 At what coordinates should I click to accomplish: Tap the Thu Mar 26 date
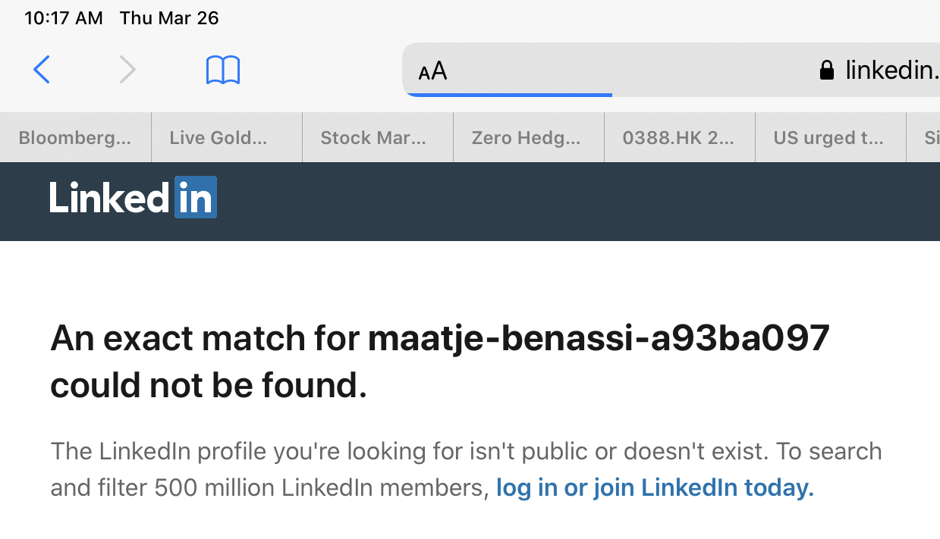click(x=169, y=18)
